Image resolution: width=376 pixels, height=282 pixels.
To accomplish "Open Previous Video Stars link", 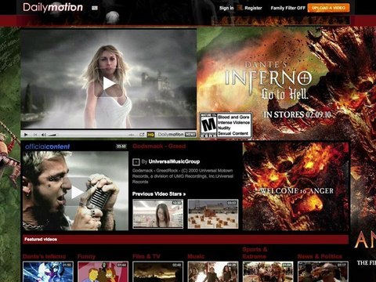I will click(159, 194).
